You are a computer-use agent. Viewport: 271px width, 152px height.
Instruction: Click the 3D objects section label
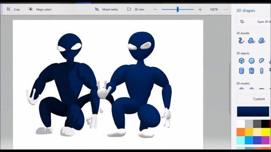pyautogui.click(x=243, y=53)
